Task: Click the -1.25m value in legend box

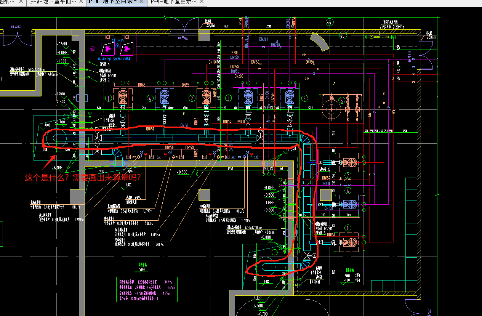Action: point(165,294)
